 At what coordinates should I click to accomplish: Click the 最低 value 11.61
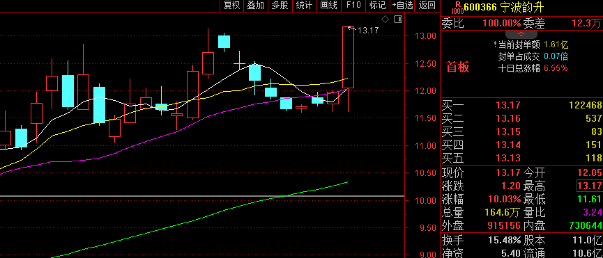click(x=589, y=200)
